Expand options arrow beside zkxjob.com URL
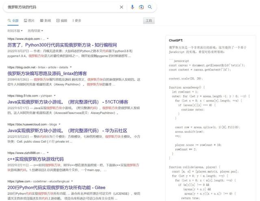260x201 pixels. pos(48,39)
